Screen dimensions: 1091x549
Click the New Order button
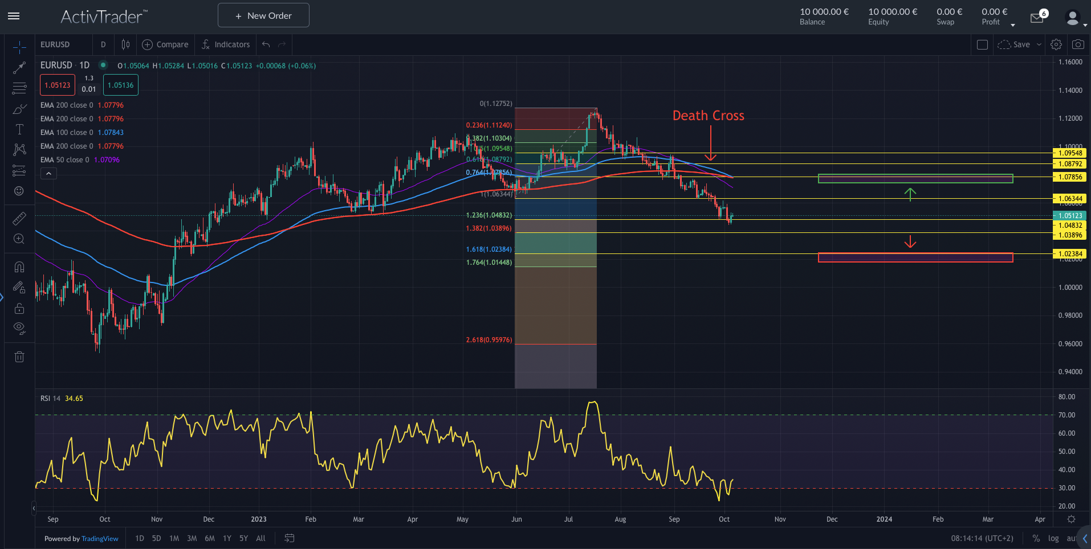tap(263, 15)
